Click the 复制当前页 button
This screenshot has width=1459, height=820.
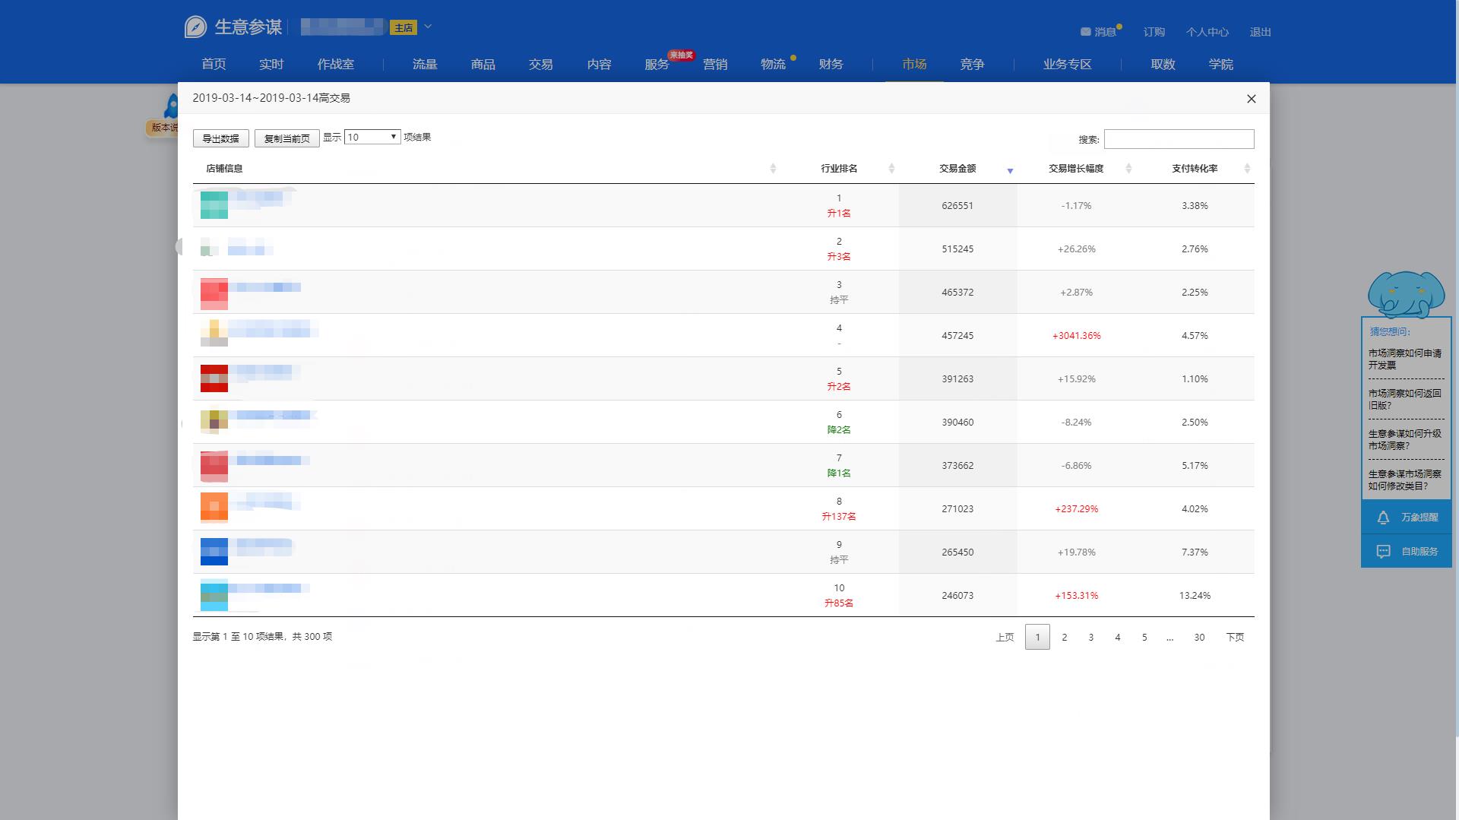click(x=286, y=138)
